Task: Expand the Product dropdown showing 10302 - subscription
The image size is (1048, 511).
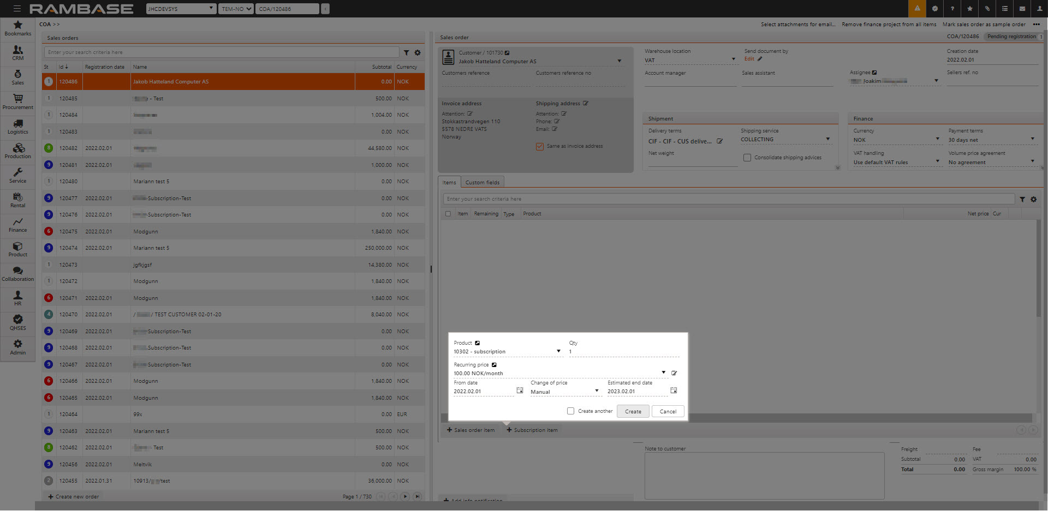Action: (x=558, y=351)
